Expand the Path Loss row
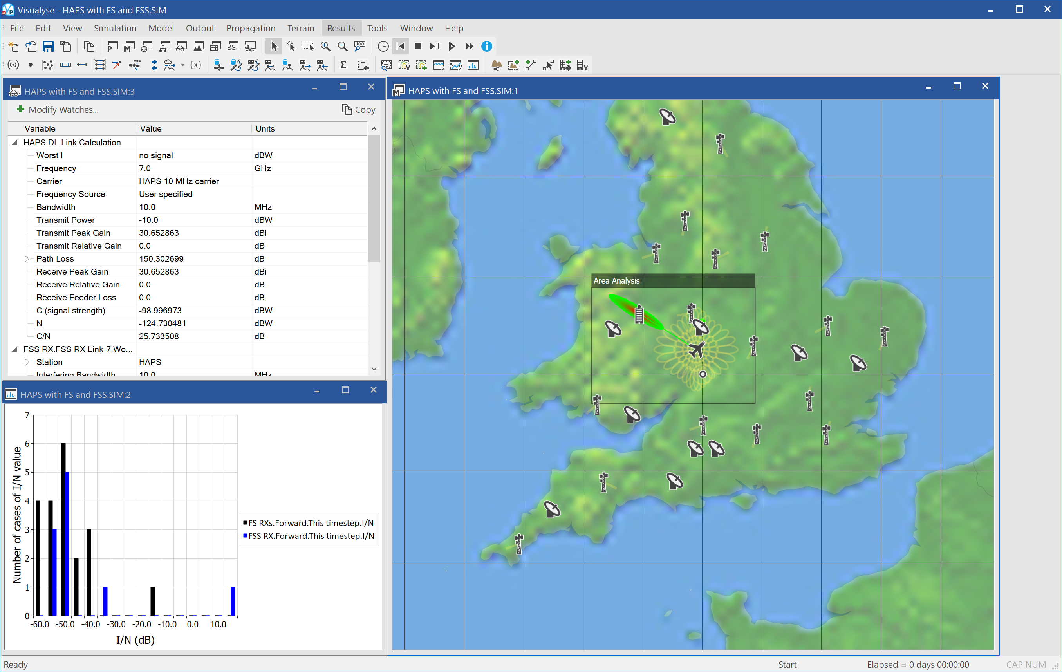This screenshot has height=672, width=1062. [27, 259]
